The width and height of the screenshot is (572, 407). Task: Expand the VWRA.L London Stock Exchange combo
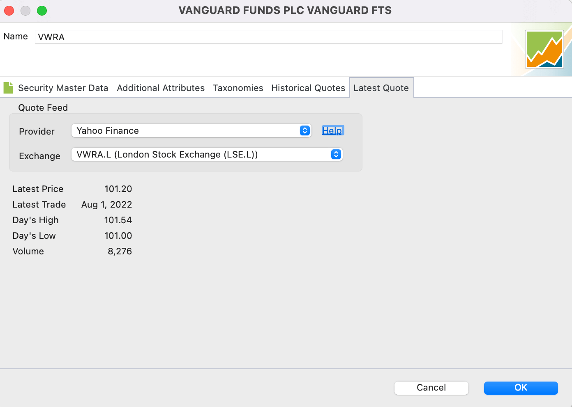[x=207, y=154]
